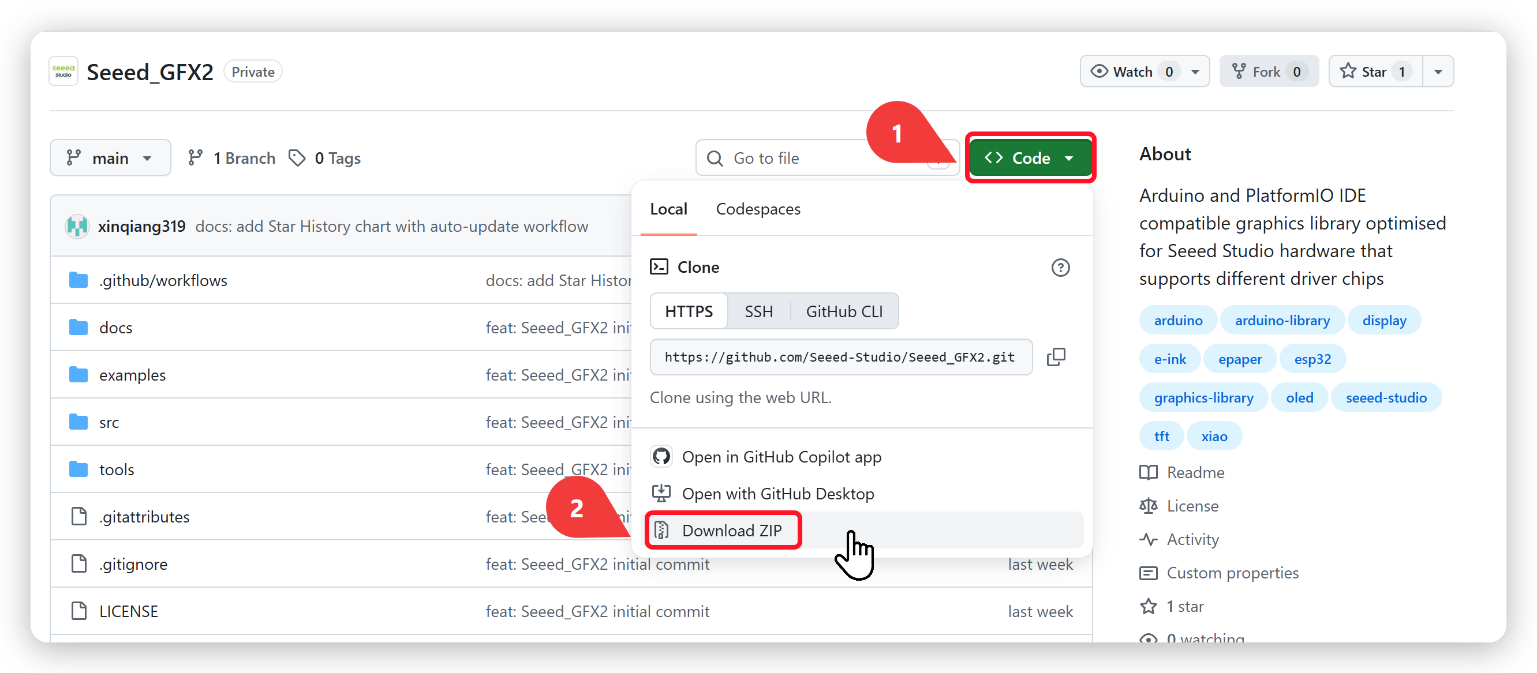Open the Clone help question mark icon
Image resolution: width=1537 pixels, height=673 pixels.
click(1060, 268)
